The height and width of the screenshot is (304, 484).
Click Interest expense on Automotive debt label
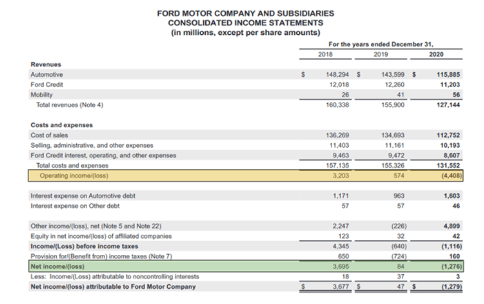pos(83,196)
